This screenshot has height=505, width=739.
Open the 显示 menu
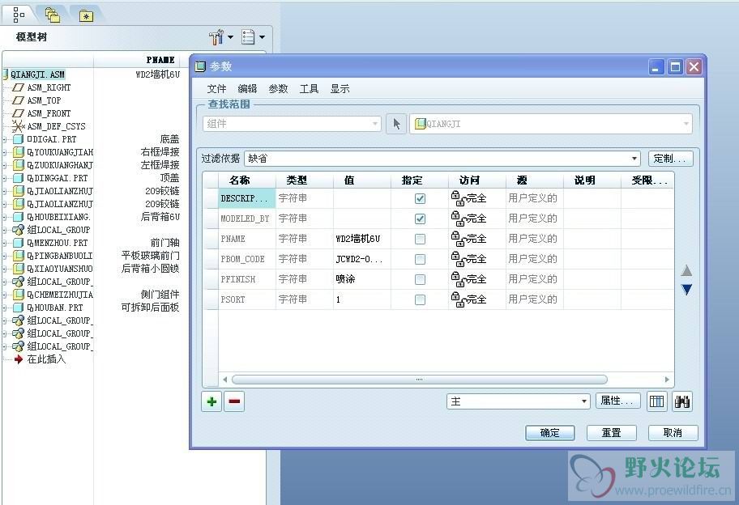tap(340, 88)
